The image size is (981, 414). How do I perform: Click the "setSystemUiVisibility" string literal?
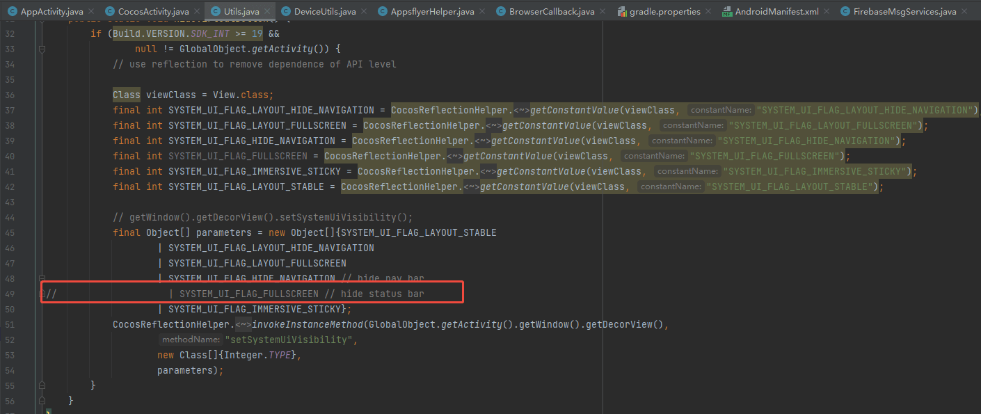pyautogui.click(x=290, y=340)
